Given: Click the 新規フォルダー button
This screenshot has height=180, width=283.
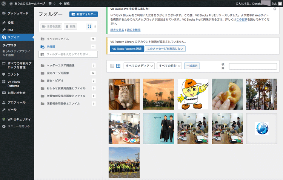Looking at the screenshot, I should (x=84, y=14).
